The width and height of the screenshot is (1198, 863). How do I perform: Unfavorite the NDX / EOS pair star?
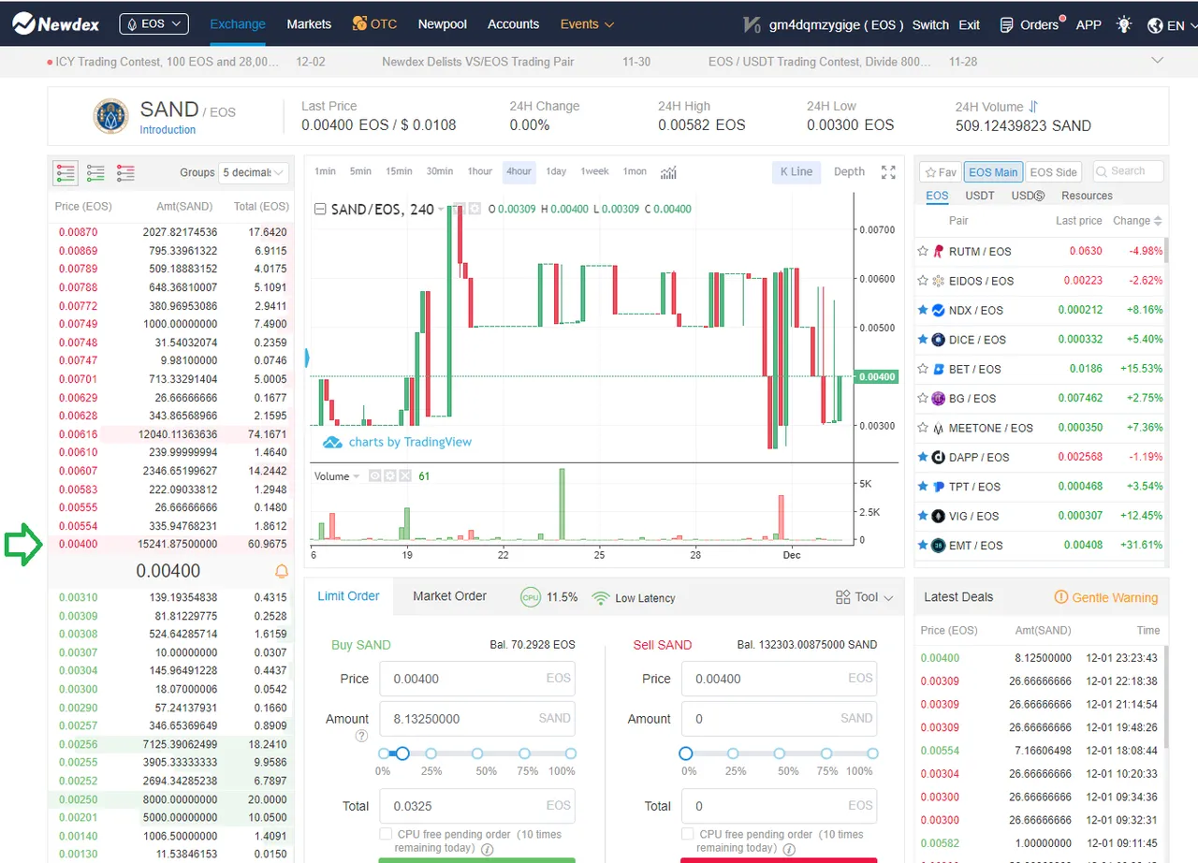coord(923,310)
